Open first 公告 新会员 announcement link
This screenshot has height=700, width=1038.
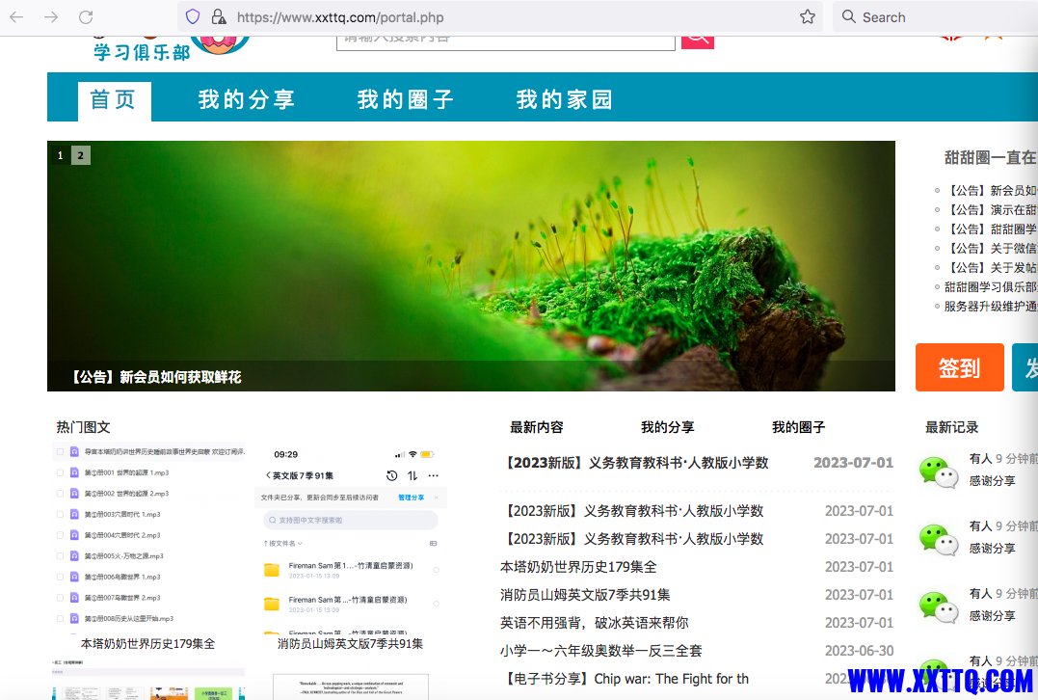[x=991, y=191]
